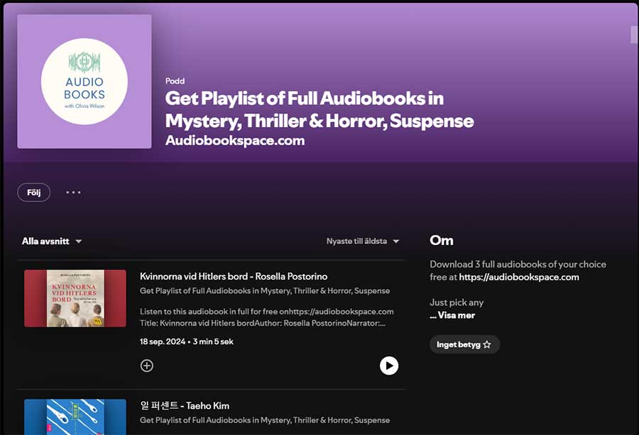Open the Kvinnorna vid Hitlers bord episode title
Viewport: 639px width, 435px height.
(234, 276)
